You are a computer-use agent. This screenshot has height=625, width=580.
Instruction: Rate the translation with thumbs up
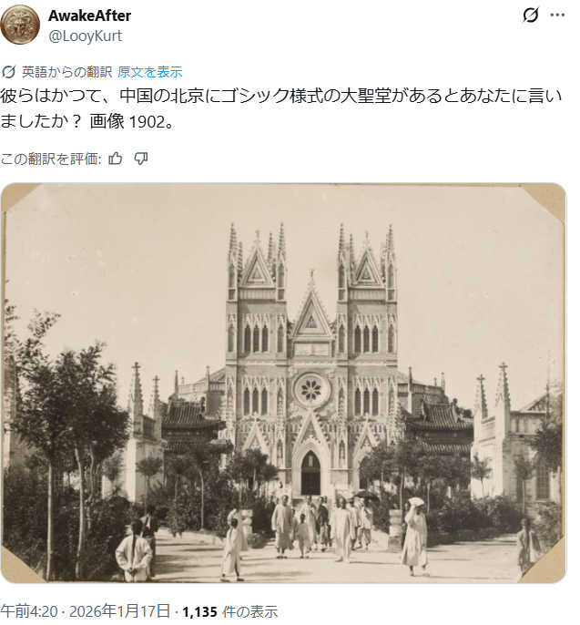coord(116,159)
